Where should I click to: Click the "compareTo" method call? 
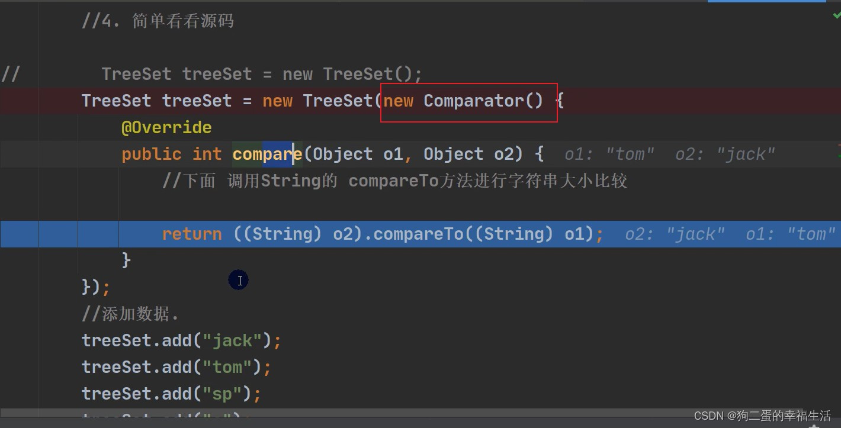(x=418, y=234)
